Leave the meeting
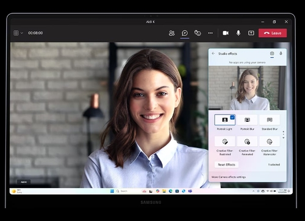The height and width of the screenshot is (221, 305). pyautogui.click(x=273, y=33)
